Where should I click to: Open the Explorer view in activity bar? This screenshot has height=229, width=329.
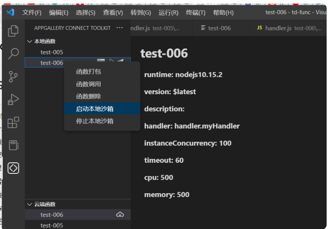point(13,31)
